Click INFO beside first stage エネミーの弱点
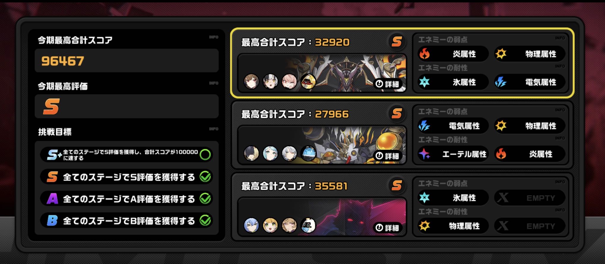Viewport: 605px width, 264px height. click(560, 38)
